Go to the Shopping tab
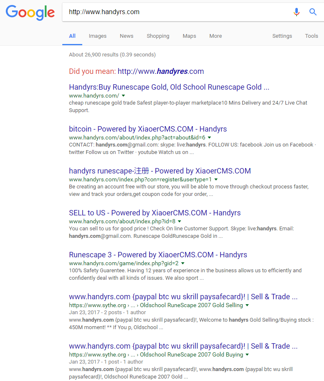The width and height of the screenshot is (324, 381). (x=158, y=36)
